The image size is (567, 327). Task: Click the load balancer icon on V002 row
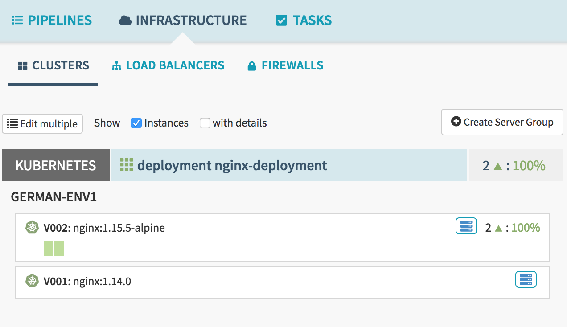coord(466,226)
